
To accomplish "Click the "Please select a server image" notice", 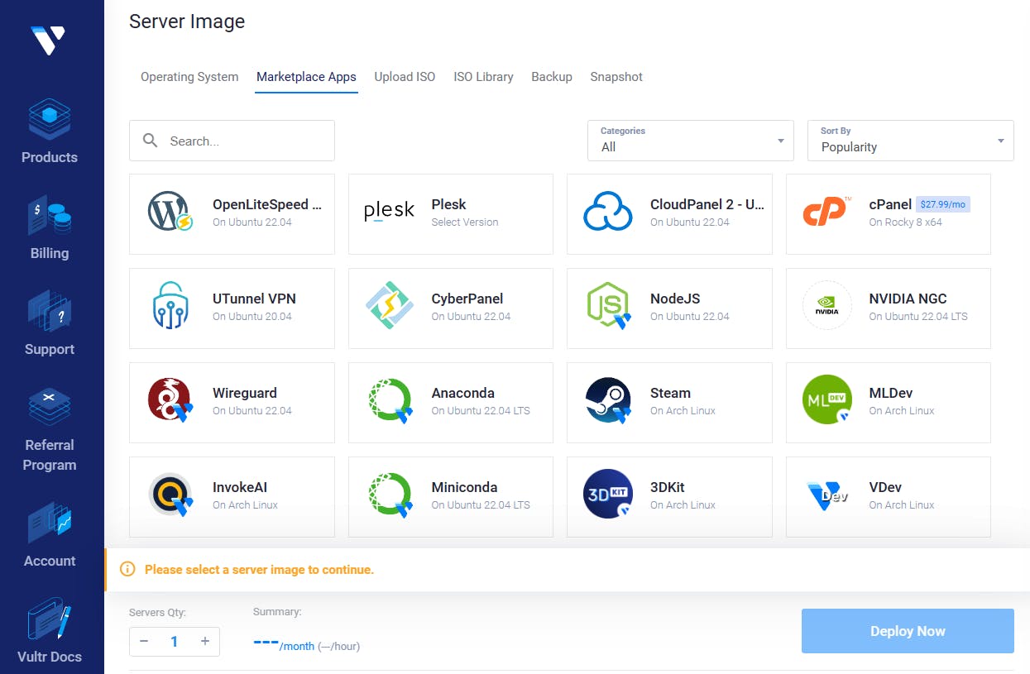I will pos(259,570).
